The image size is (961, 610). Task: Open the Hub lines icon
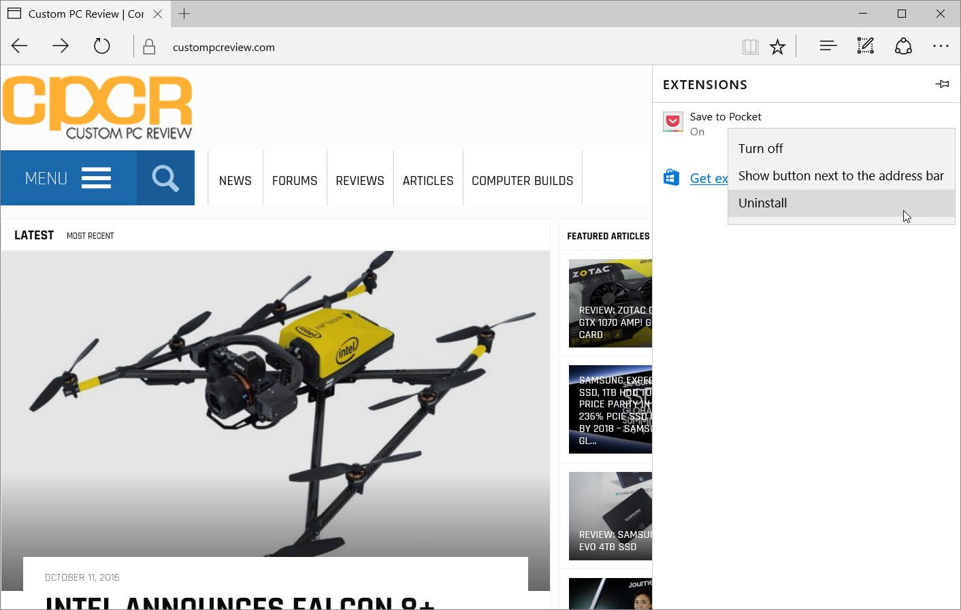828,46
